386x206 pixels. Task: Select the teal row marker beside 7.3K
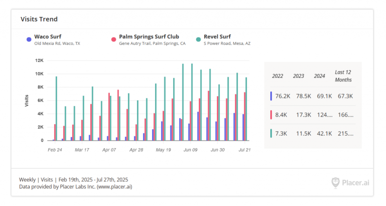[271, 133]
